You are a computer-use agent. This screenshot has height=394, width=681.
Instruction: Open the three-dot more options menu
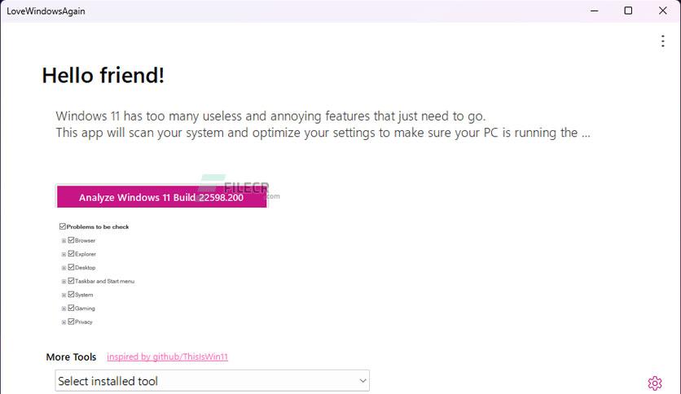coord(662,42)
